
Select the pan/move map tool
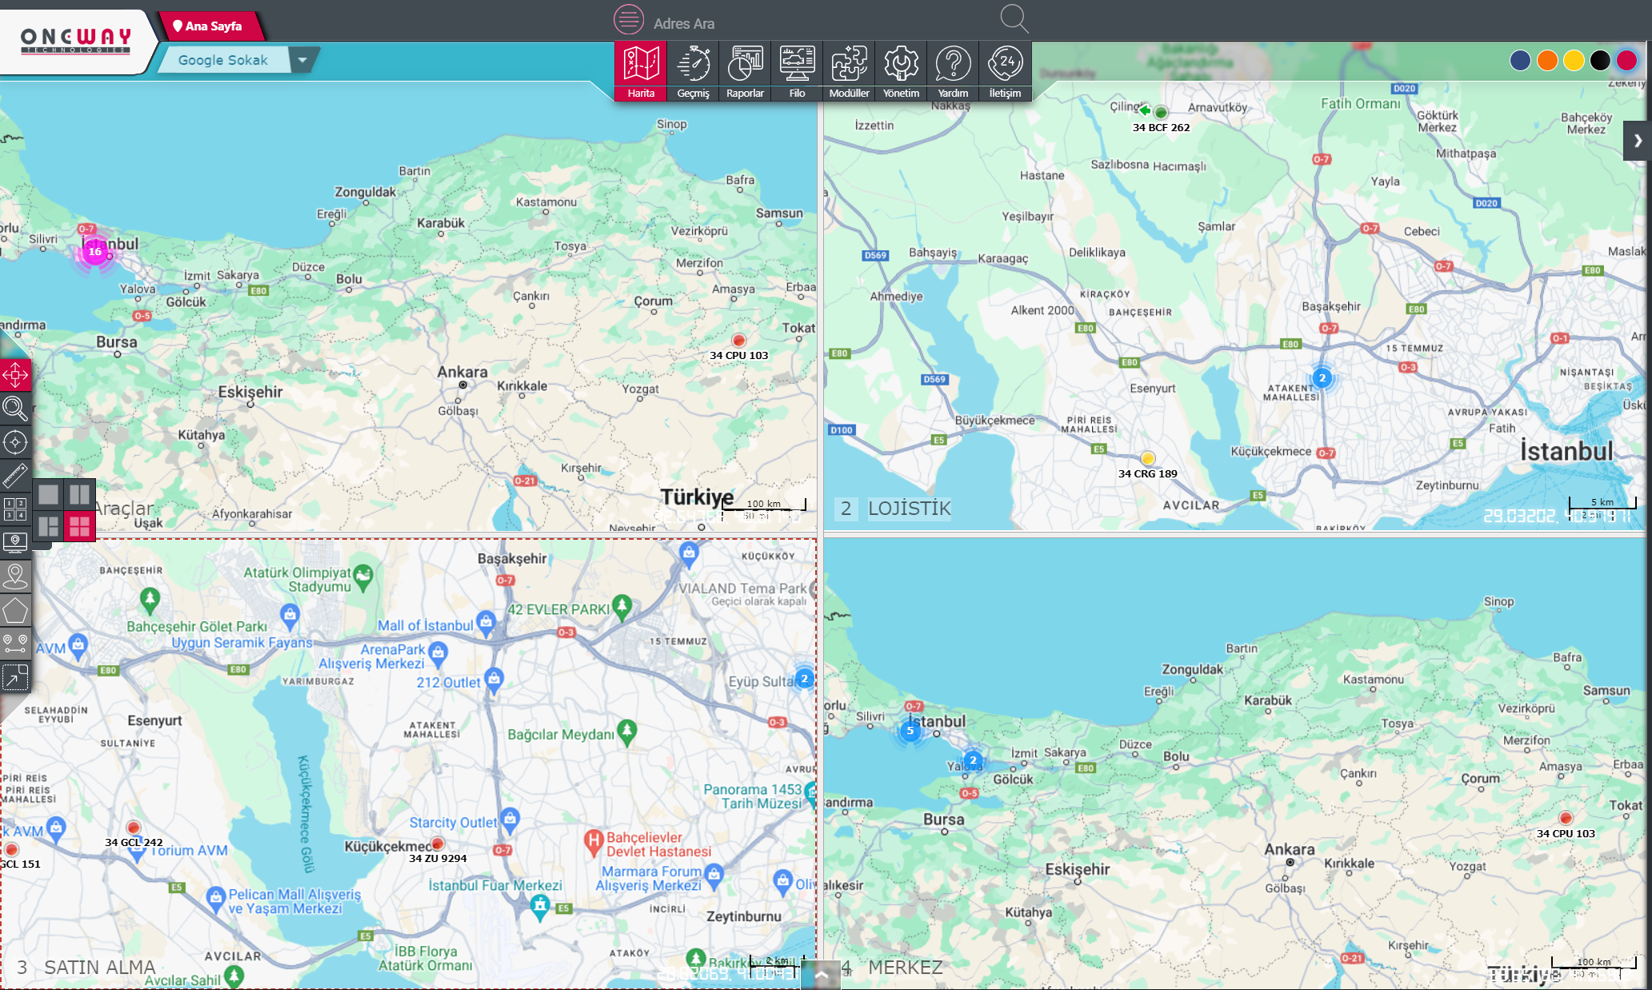(15, 374)
